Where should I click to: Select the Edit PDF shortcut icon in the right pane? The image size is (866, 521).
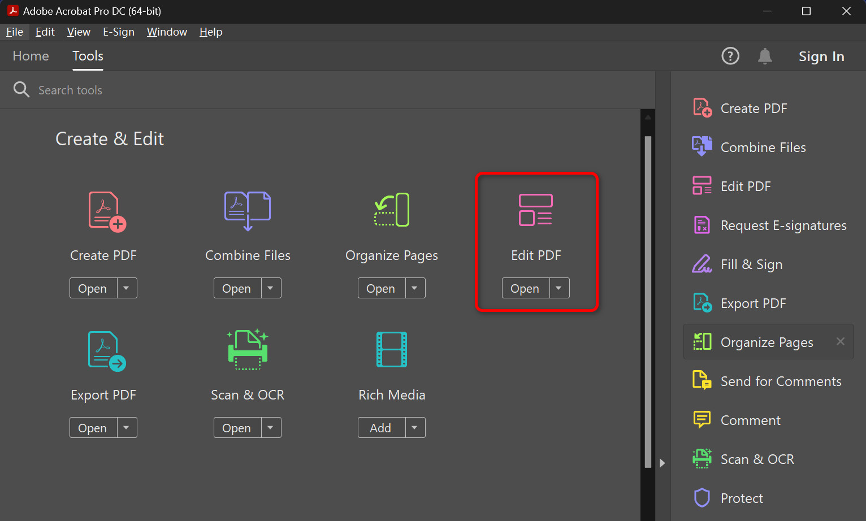(x=702, y=185)
